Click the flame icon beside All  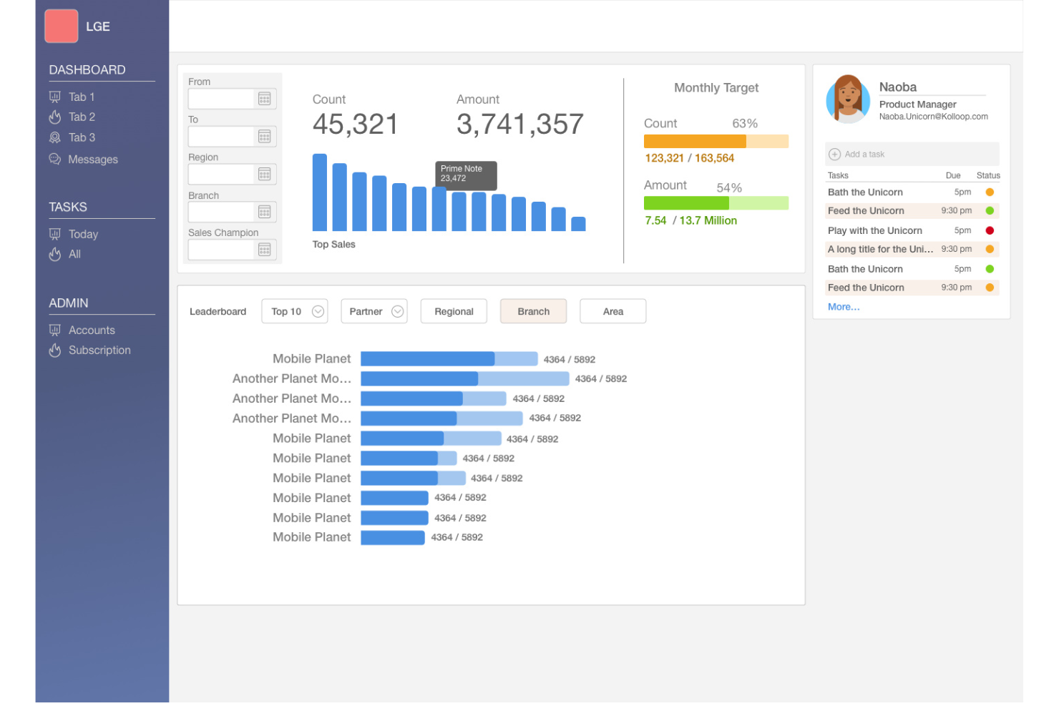click(x=55, y=255)
